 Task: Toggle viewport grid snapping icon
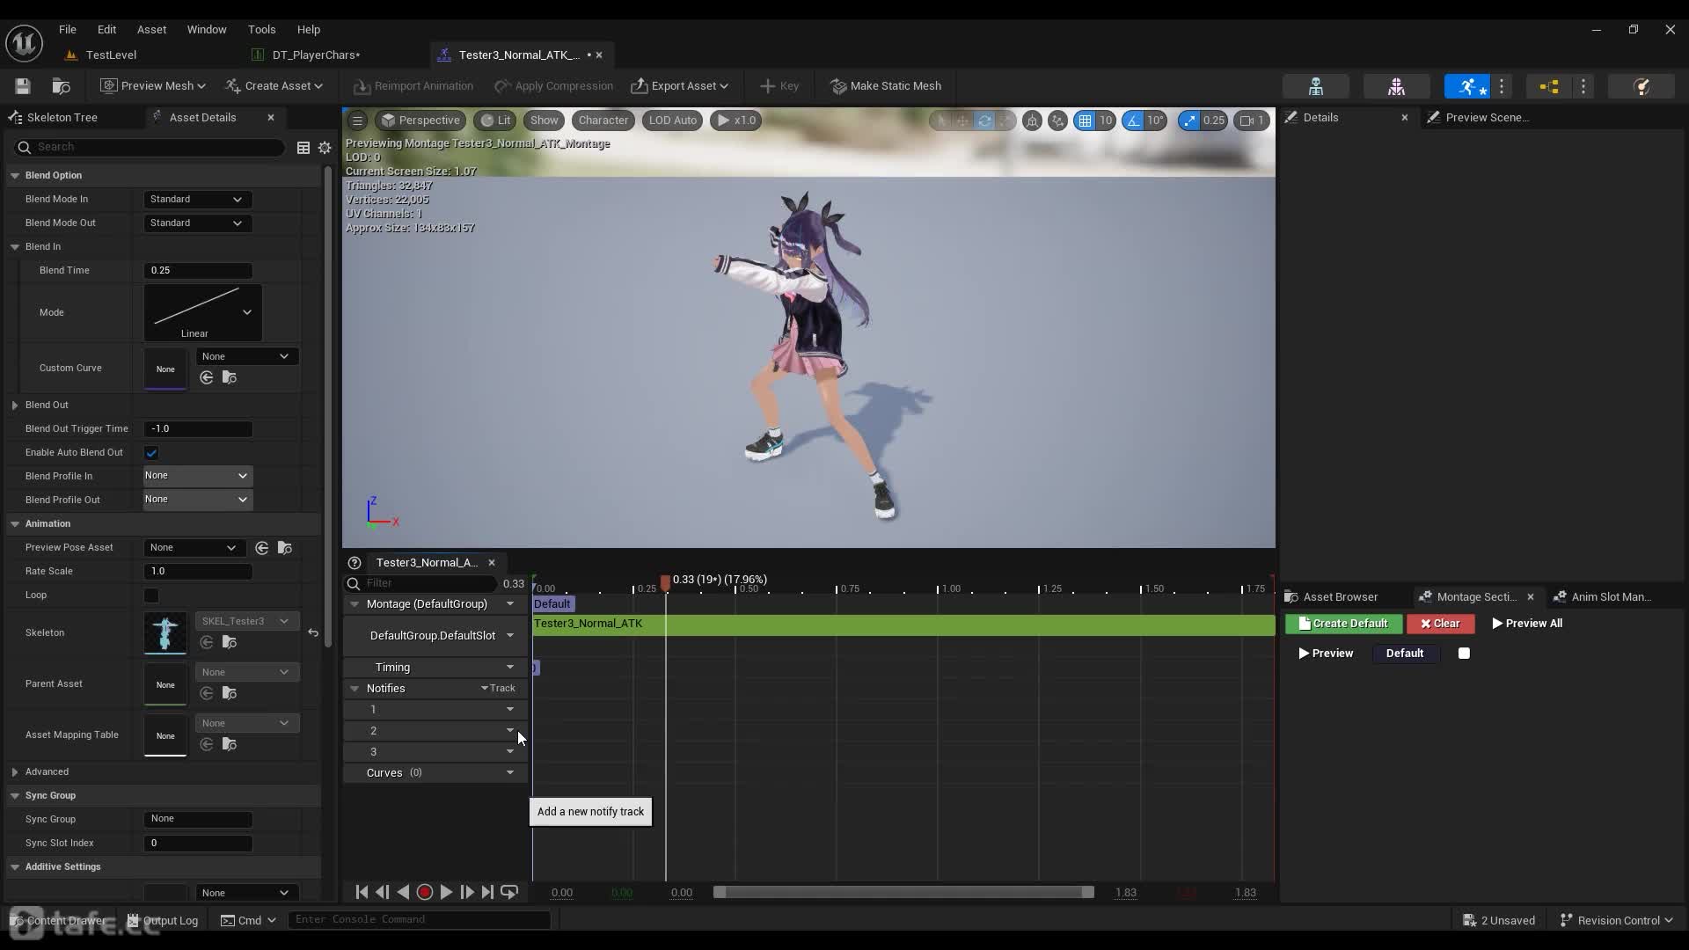click(1085, 121)
